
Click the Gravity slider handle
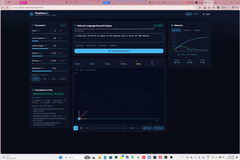pyautogui.click(x=43, y=56)
